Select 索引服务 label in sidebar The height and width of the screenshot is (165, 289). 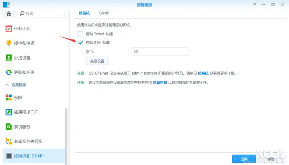point(22,126)
